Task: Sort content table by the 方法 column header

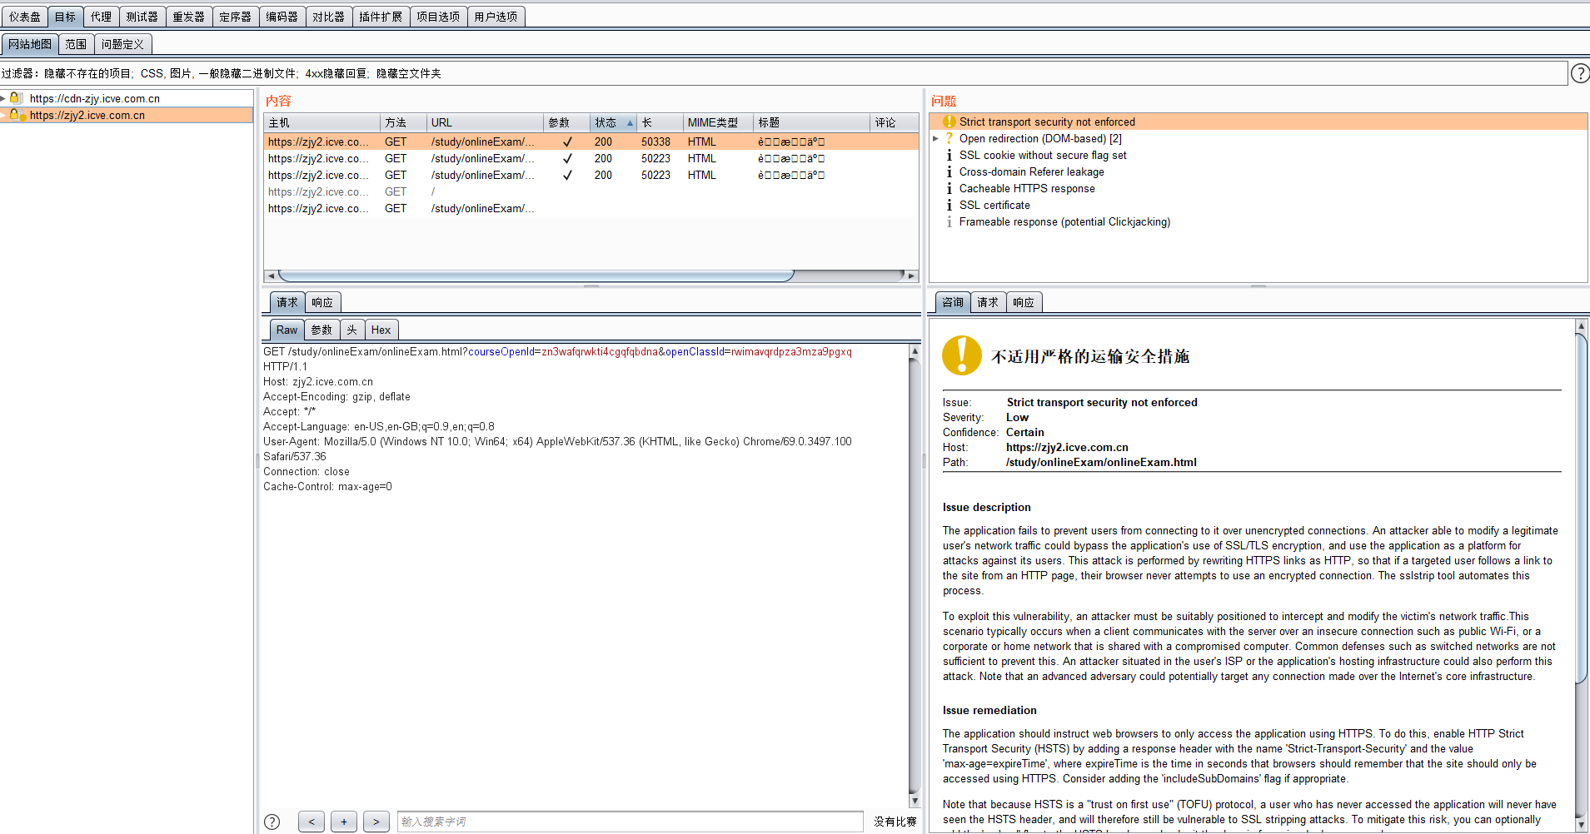Action: point(403,122)
